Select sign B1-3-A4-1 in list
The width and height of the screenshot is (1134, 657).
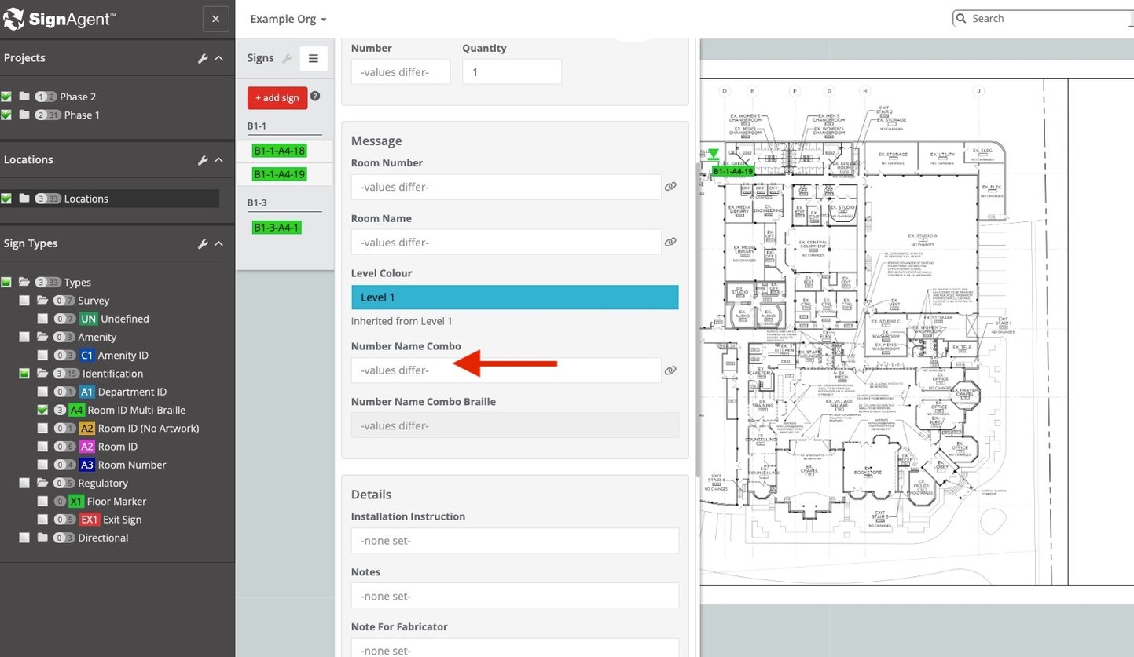click(277, 228)
